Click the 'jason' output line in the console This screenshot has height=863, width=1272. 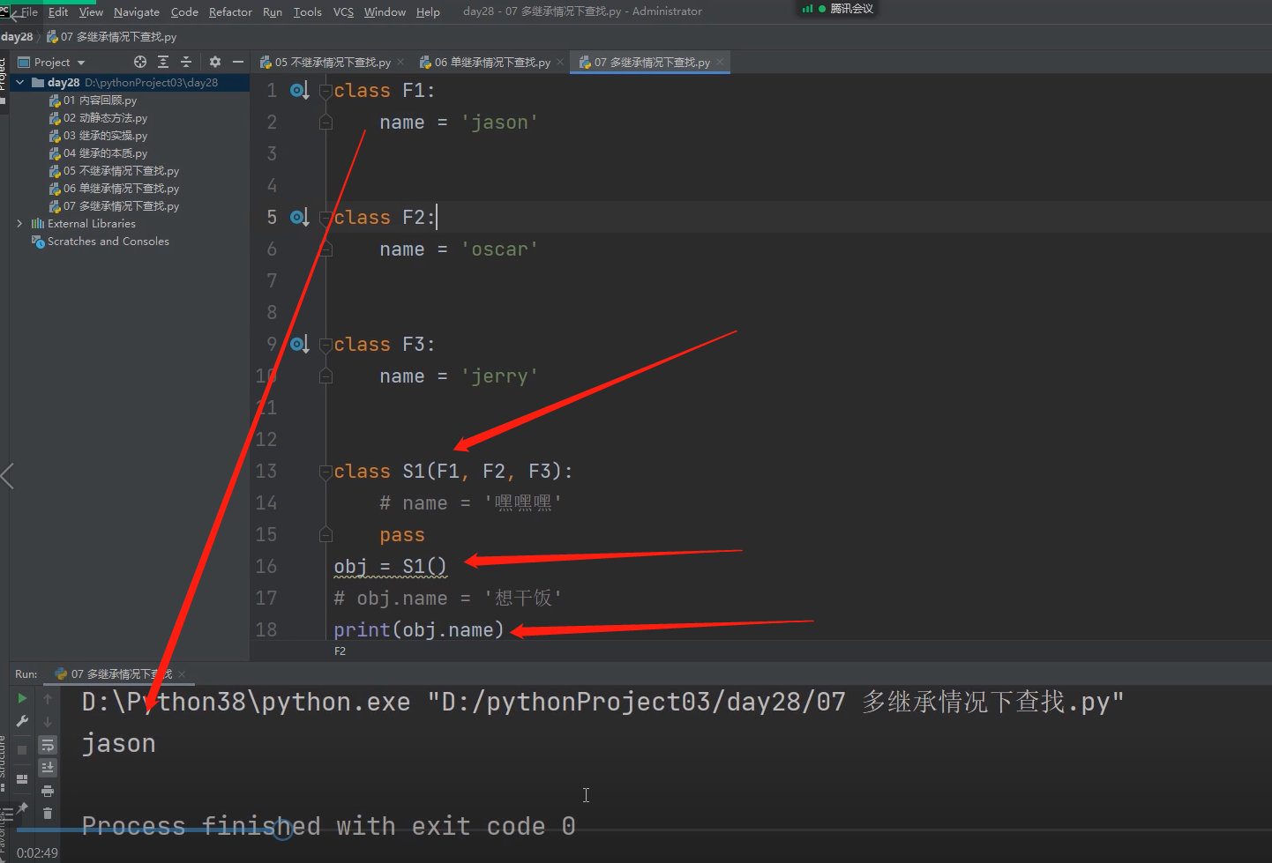click(119, 744)
